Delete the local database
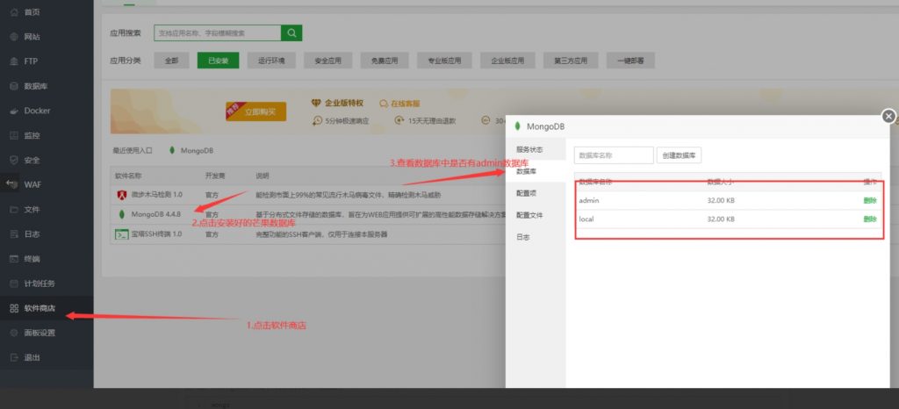Screen dimensions: 899x409 [x=870, y=219]
